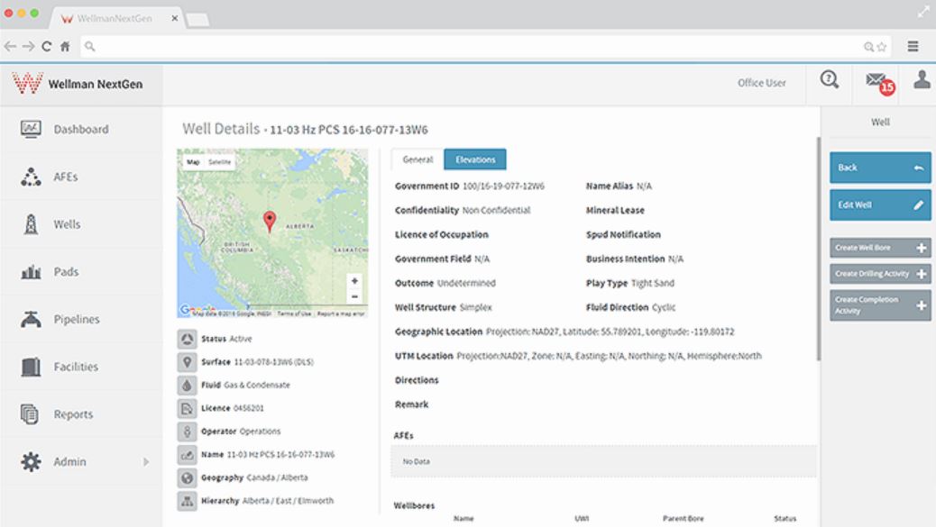Expand the Admin submenu arrow

(x=146, y=461)
